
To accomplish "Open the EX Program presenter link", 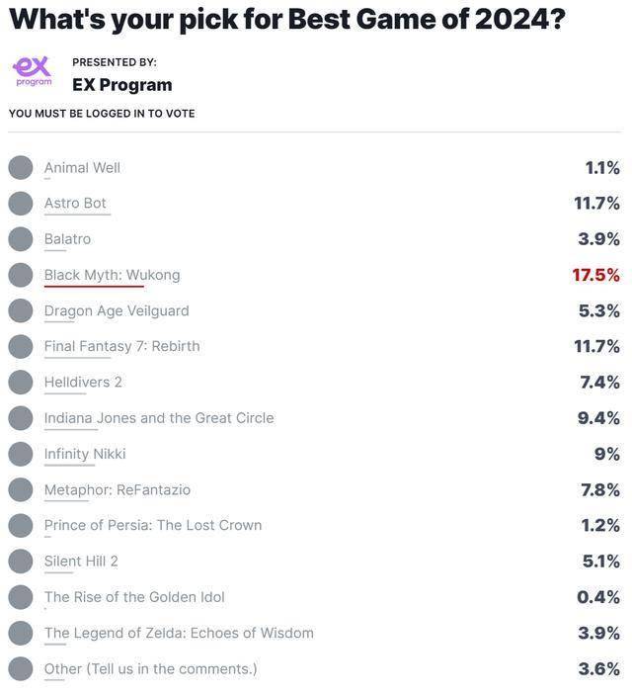I will pos(122,85).
